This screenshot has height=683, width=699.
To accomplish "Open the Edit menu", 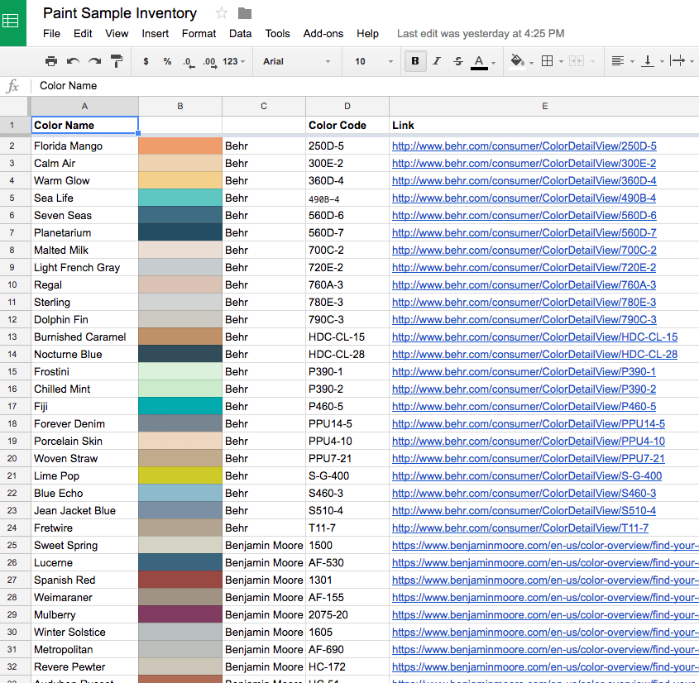I will click(83, 34).
